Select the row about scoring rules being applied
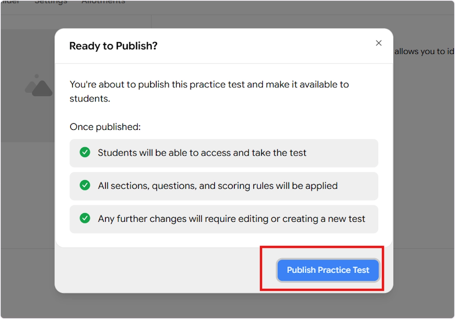This screenshot has height=319, width=455. (224, 186)
